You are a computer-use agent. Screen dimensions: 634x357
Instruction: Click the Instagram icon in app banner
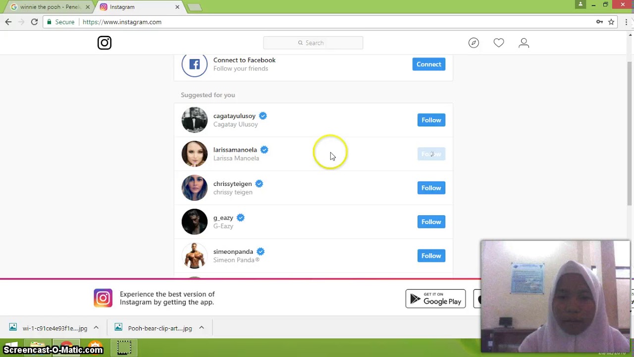103,298
